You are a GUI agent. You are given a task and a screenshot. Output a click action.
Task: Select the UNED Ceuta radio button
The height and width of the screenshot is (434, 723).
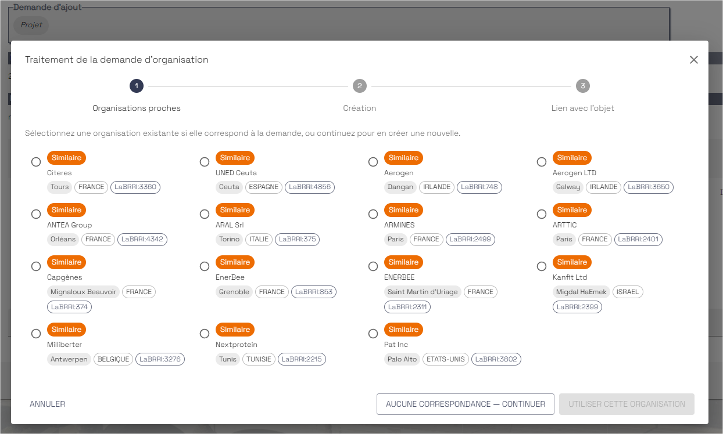[x=205, y=162]
